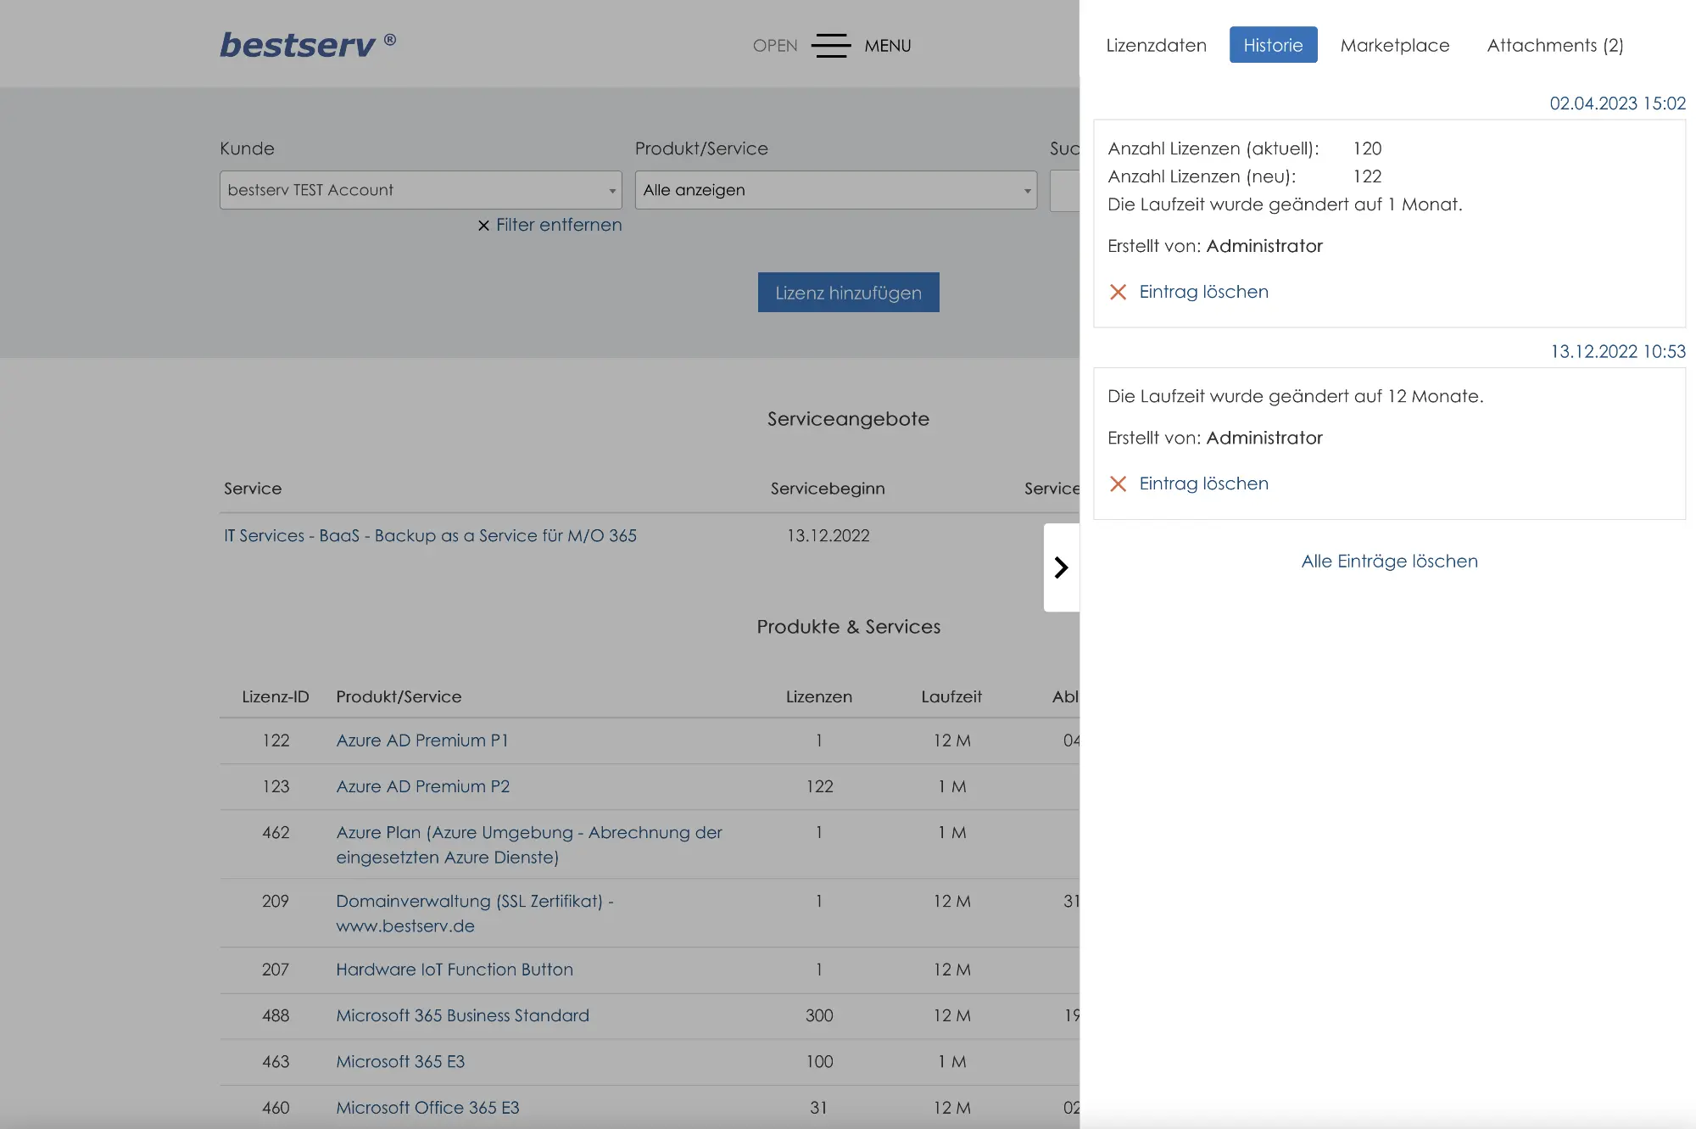Click Lizenzen value 300
Image resolution: width=1696 pixels, height=1129 pixels.
point(819,1015)
